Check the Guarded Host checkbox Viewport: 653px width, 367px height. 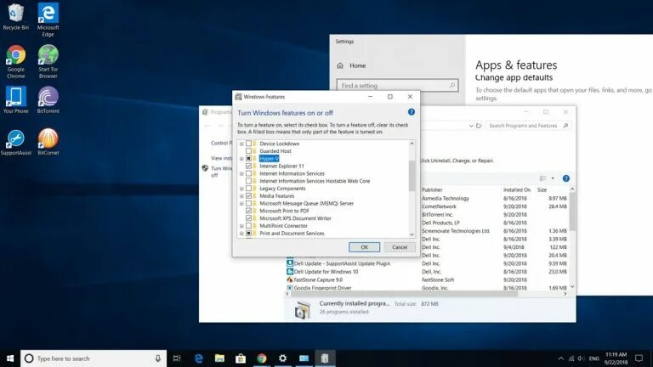click(x=248, y=151)
